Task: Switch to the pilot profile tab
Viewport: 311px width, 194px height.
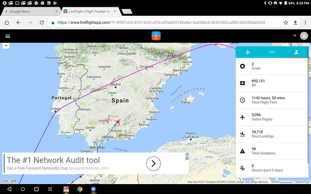Action: click(x=296, y=52)
